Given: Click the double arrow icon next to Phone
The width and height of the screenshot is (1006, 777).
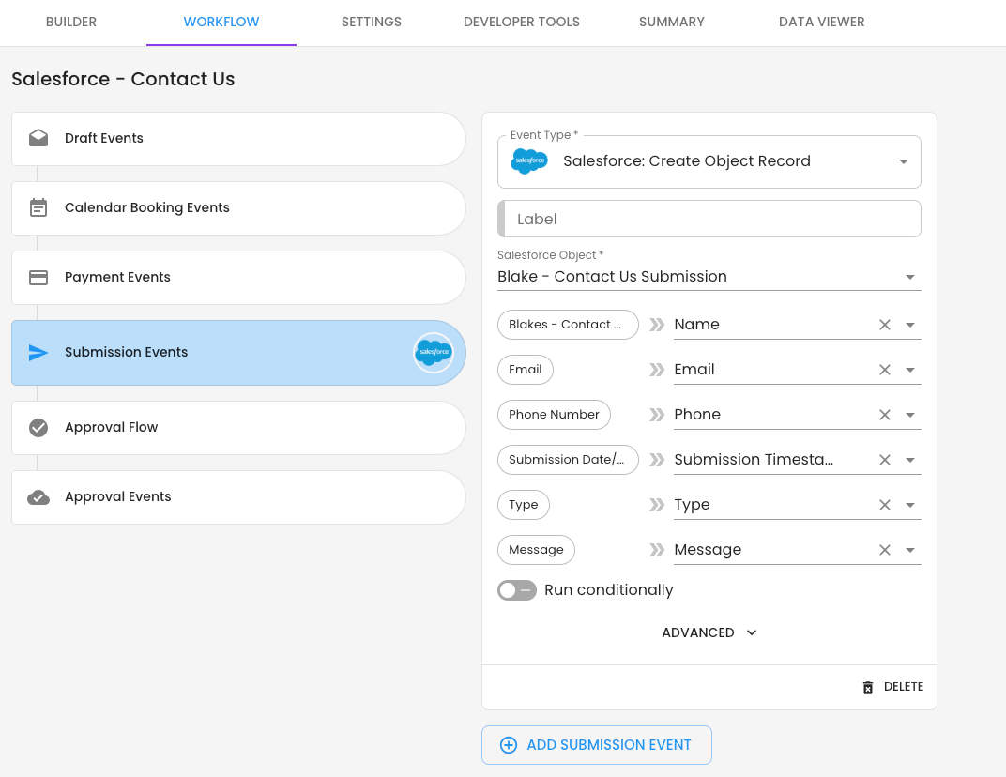Looking at the screenshot, I should (x=656, y=415).
